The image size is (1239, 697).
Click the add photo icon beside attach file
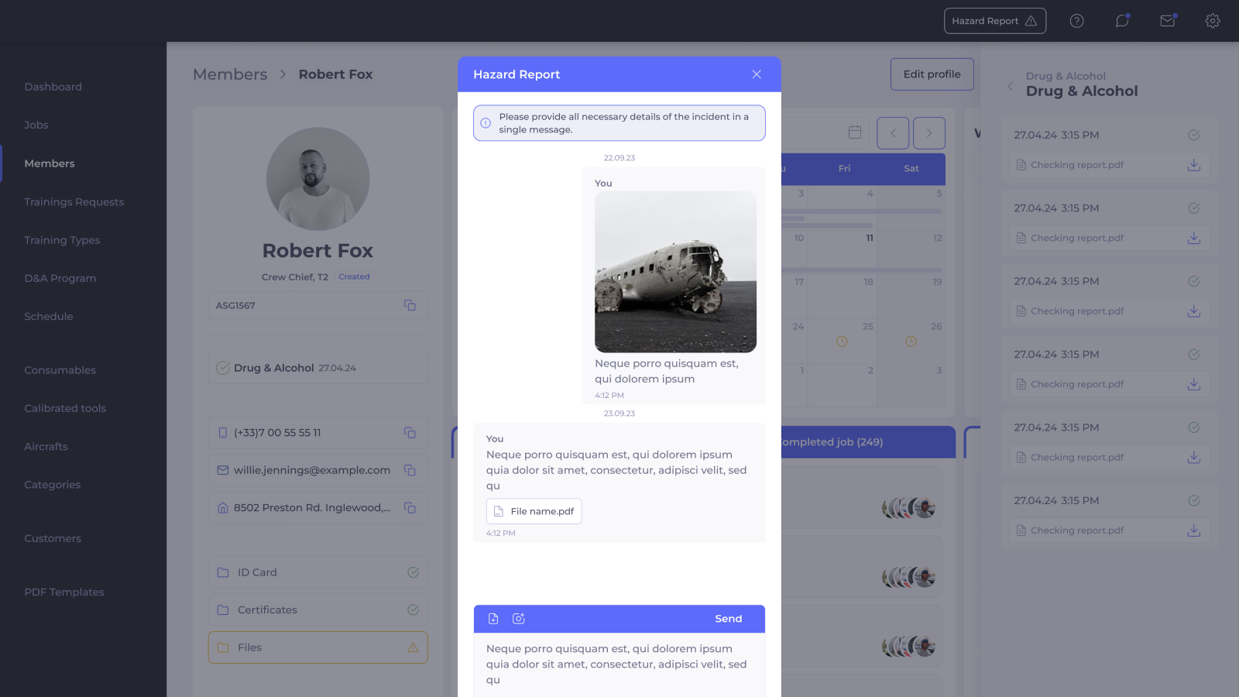coord(519,619)
